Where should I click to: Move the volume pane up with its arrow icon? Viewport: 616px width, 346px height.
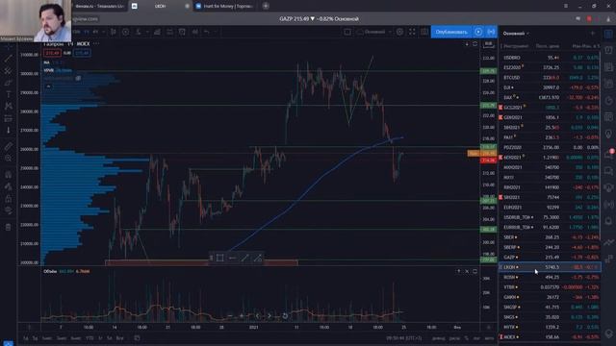(x=458, y=271)
